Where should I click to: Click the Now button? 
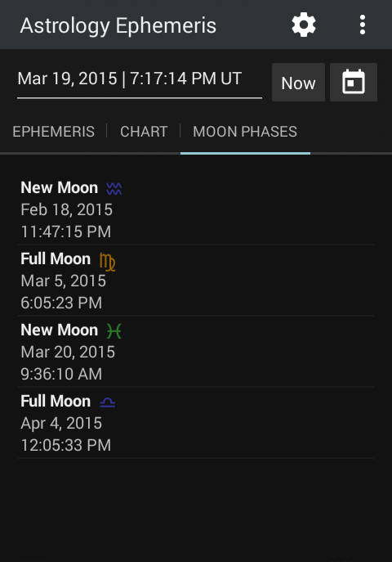[x=298, y=83]
